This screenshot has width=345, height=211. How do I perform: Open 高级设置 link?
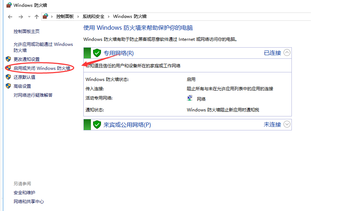(x=22, y=86)
